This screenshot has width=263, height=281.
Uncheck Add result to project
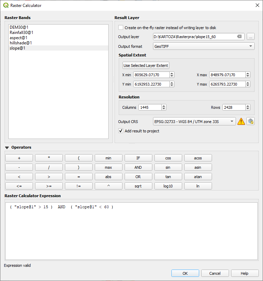(121, 131)
